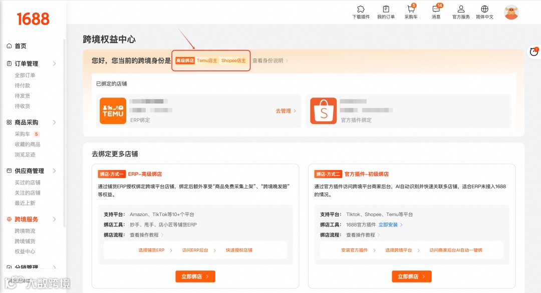The width and height of the screenshot is (541, 293).
Task: Open 待付款 orders
Action: coord(23,85)
